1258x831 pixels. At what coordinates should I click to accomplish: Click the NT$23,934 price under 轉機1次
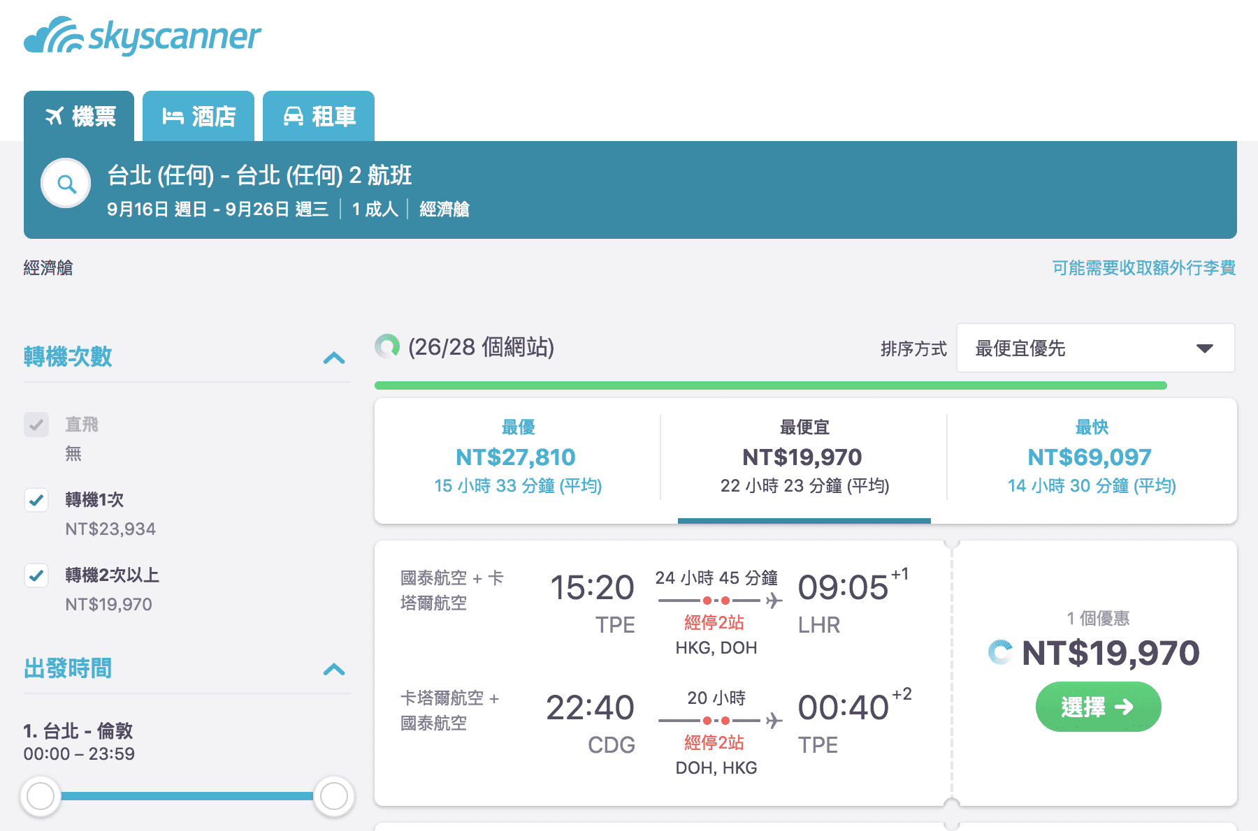[110, 529]
